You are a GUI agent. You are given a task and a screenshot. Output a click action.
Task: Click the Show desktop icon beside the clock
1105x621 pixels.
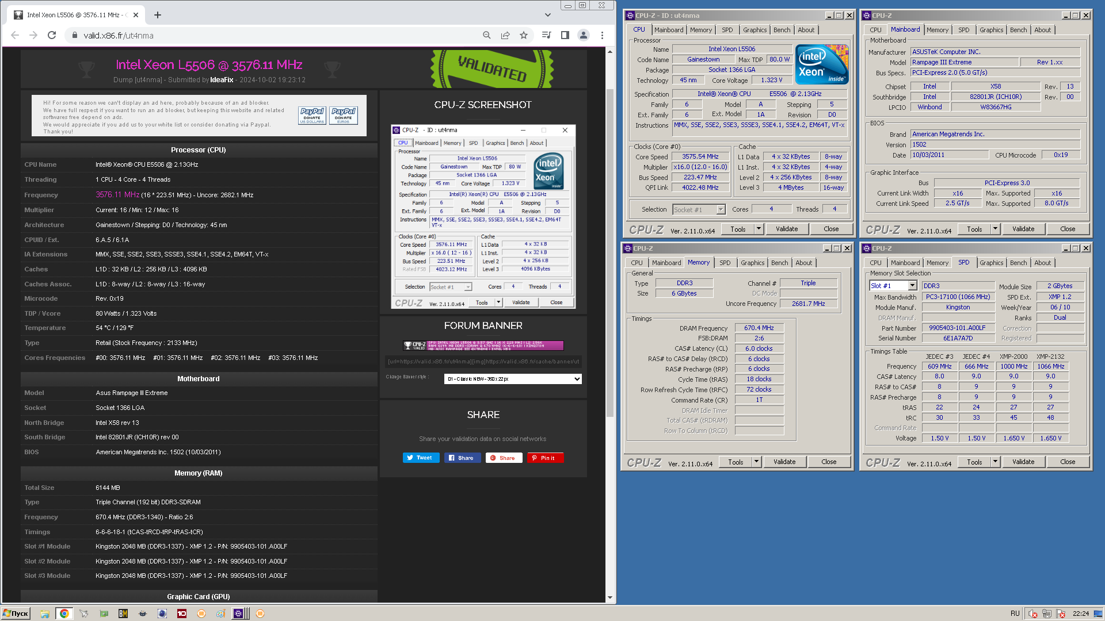pyautogui.click(x=1099, y=614)
